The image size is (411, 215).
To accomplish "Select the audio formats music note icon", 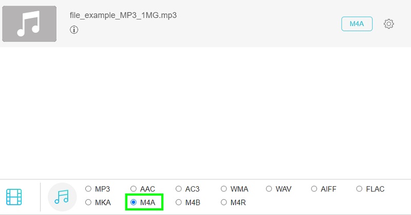I will point(62,197).
